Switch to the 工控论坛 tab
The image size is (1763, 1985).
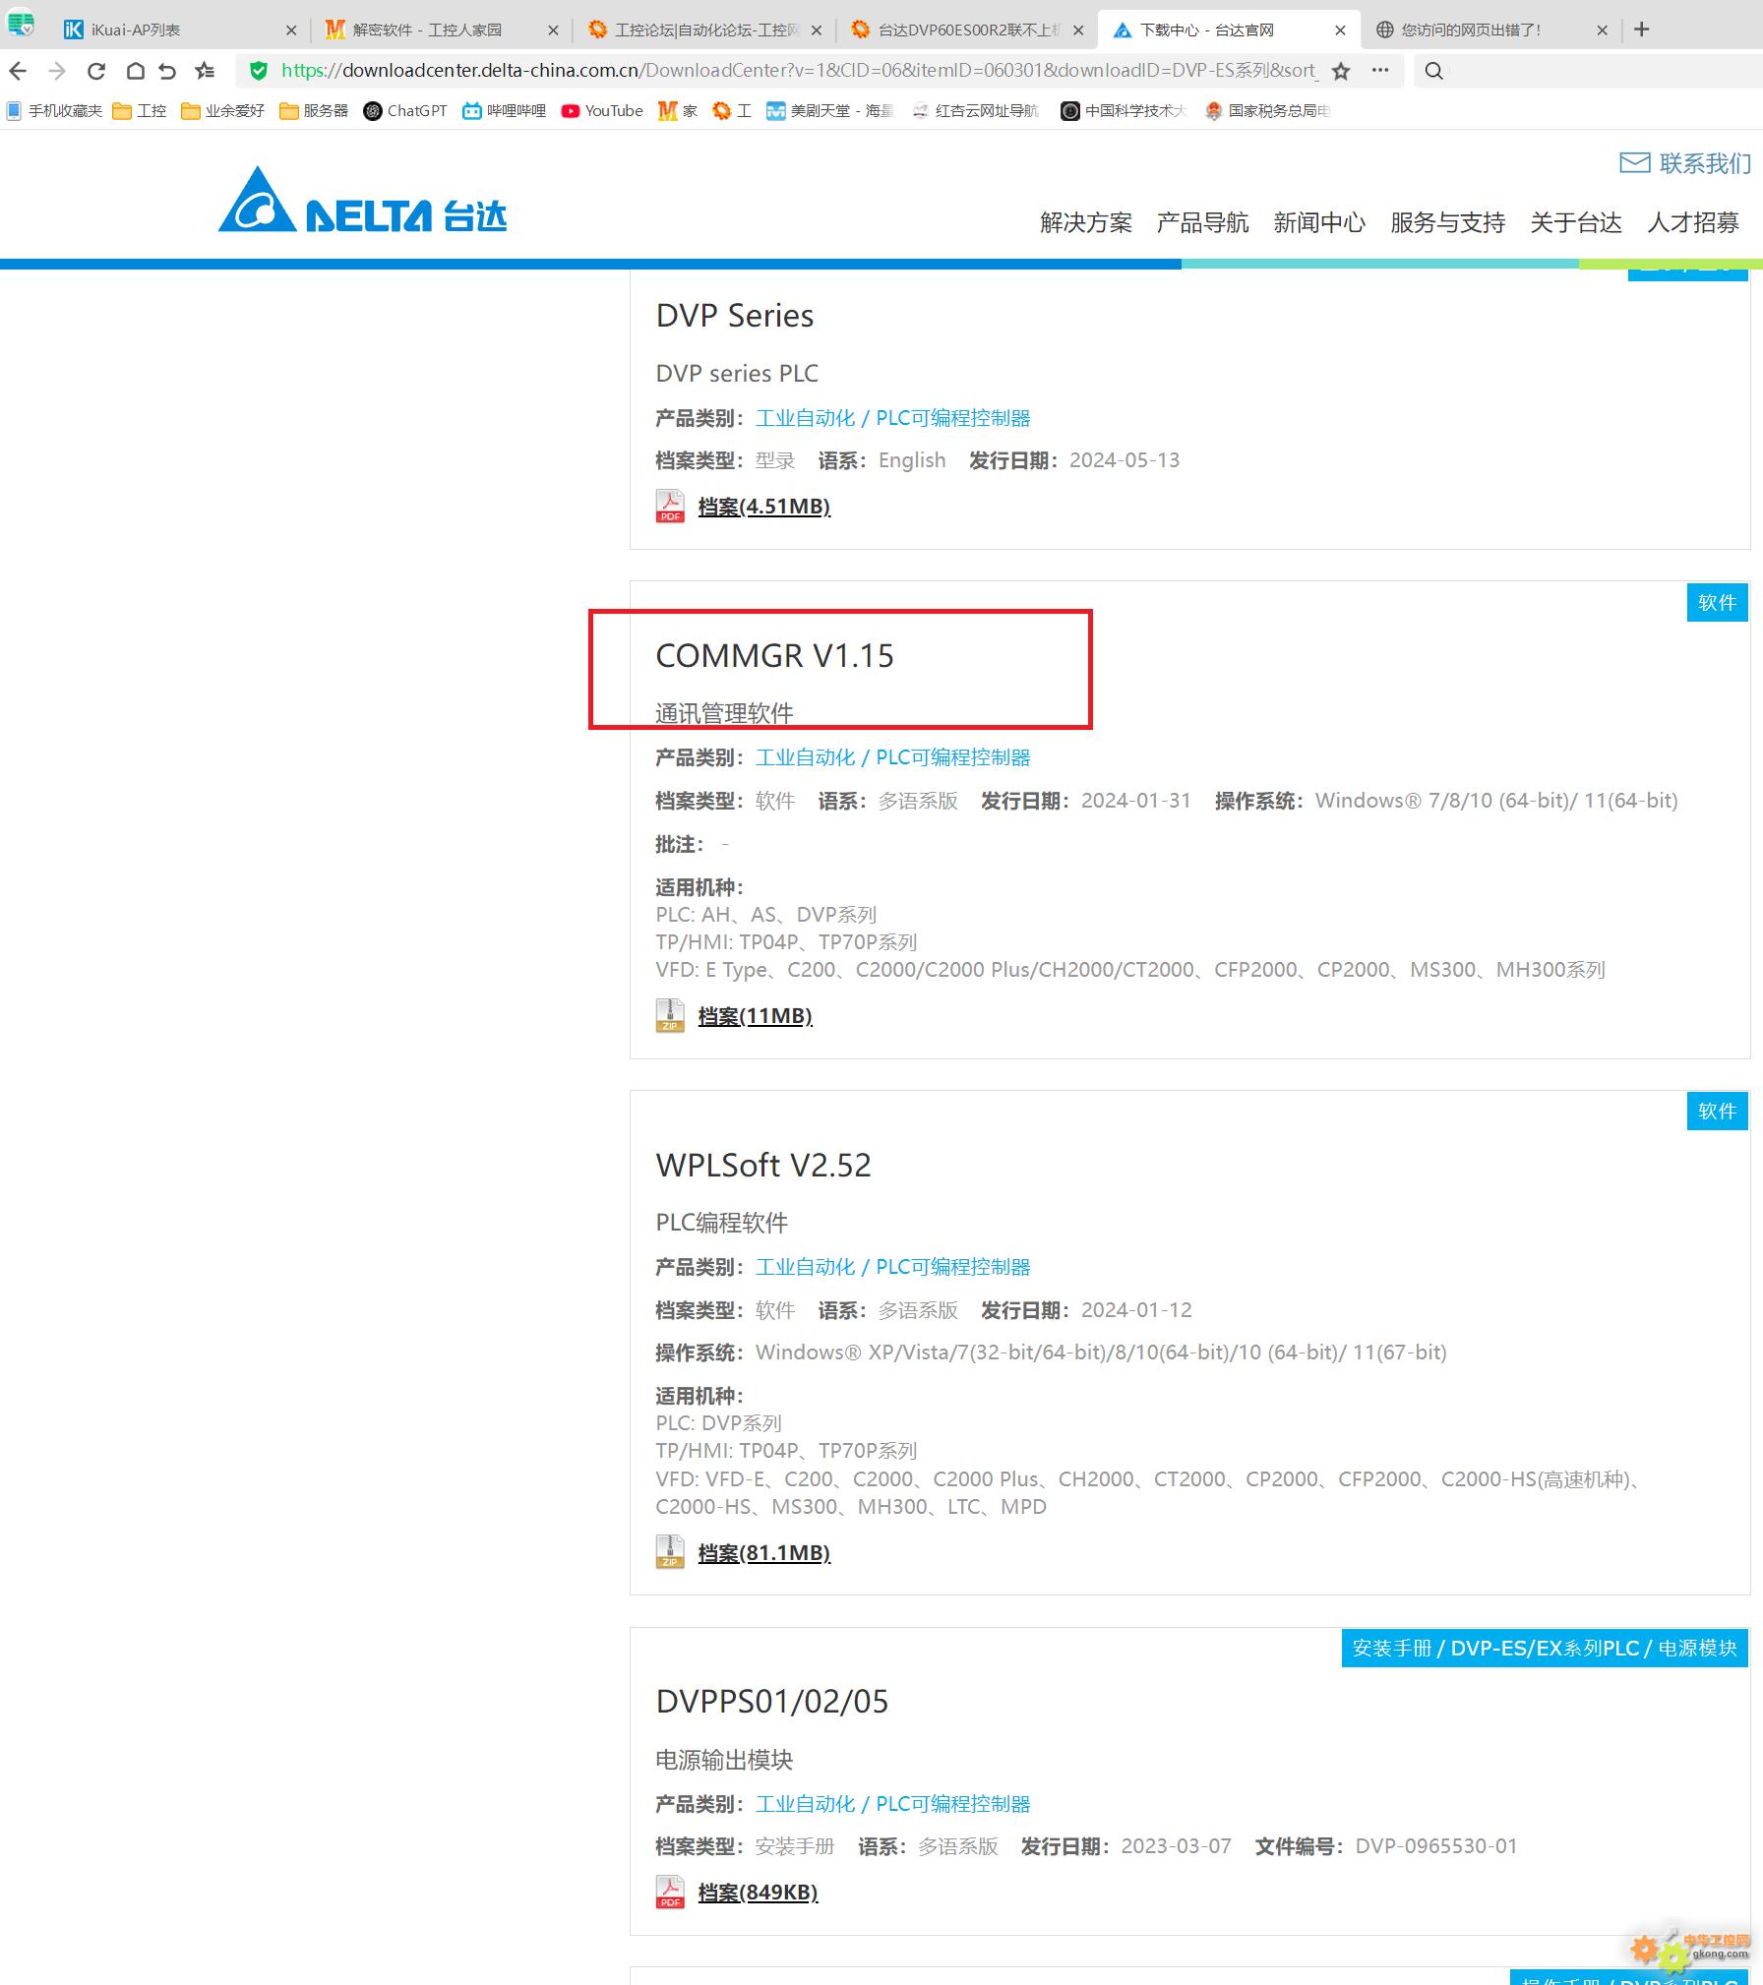[703, 30]
